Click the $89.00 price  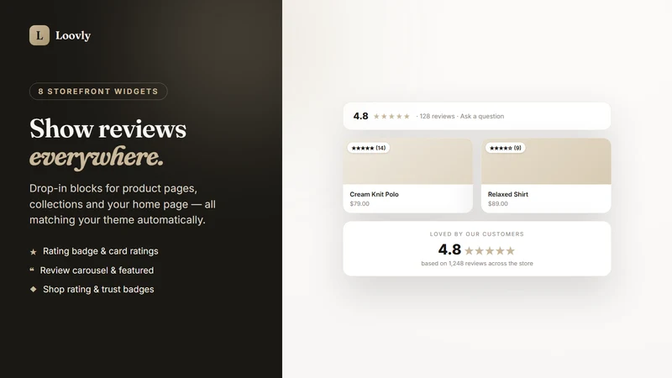(497, 203)
